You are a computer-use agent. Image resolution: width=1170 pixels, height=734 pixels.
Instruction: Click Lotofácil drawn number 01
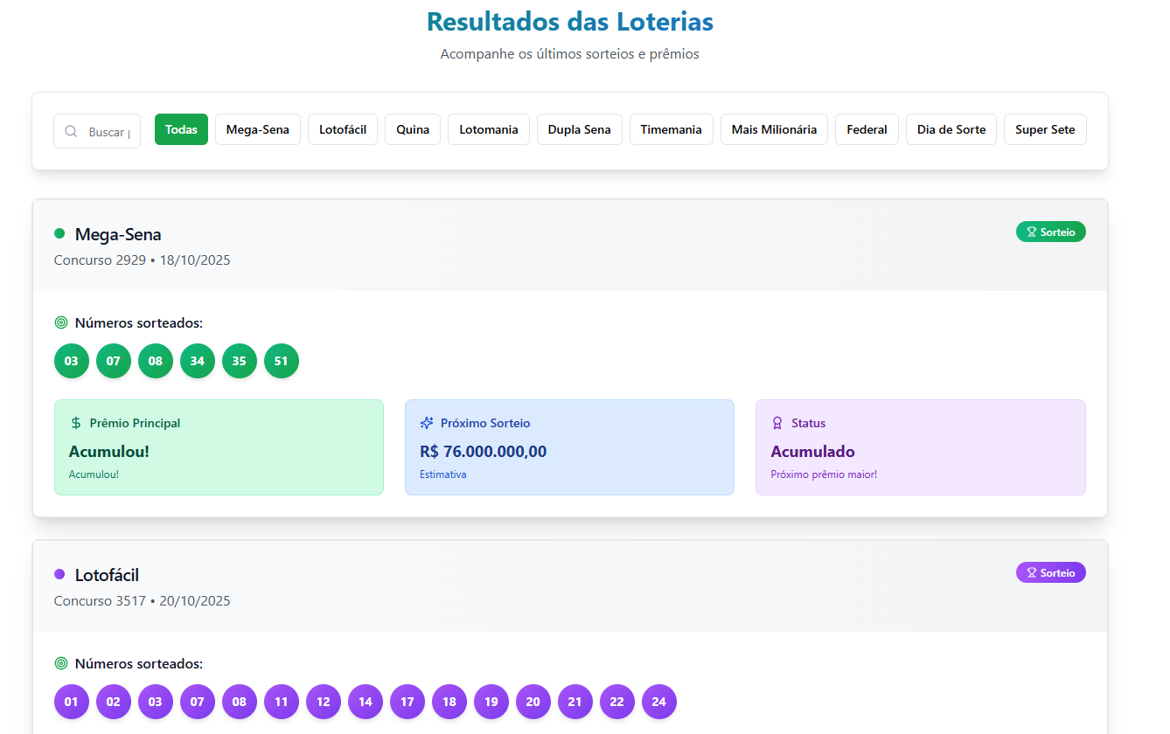click(x=72, y=702)
